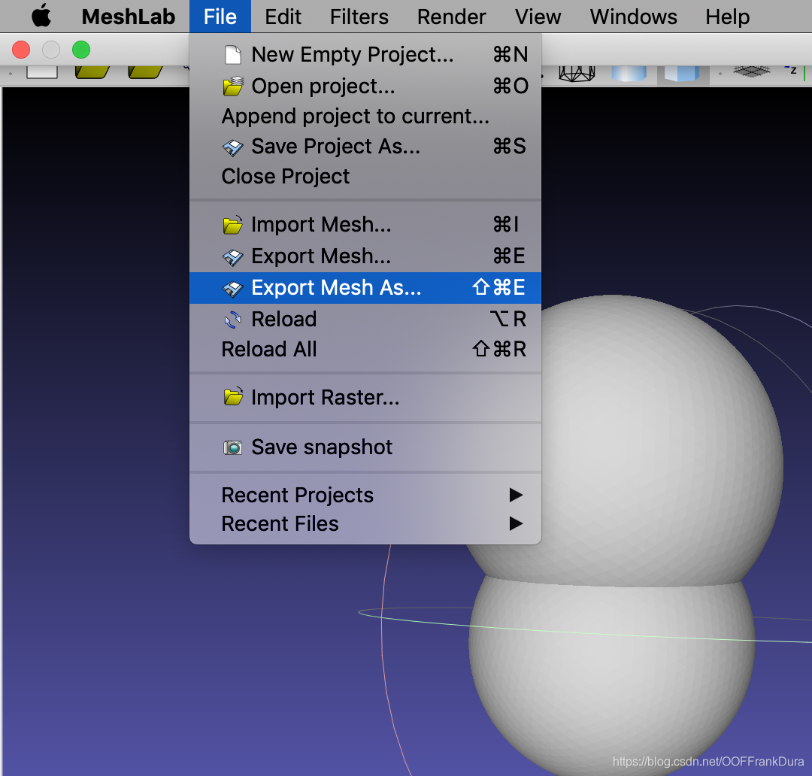The image size is (812, 776).
Task: Open the Windows menu
Action: coord(633,17)
